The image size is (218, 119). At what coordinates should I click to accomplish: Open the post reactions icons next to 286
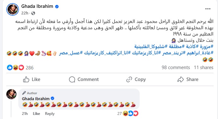click(x=15, y=68)
